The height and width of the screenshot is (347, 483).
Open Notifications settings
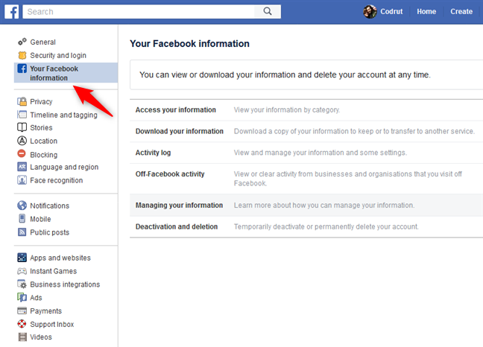tap(50, 206)
